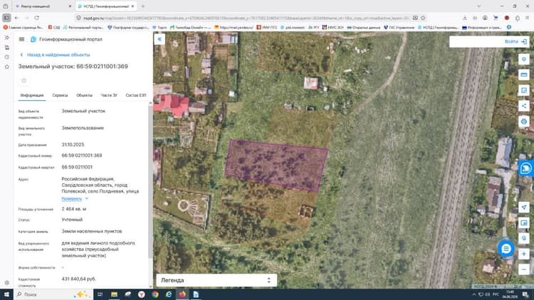Screen dimensions: 534x300
Task: Open the browser extensions puzzle icon
Action: click(518, 18)
